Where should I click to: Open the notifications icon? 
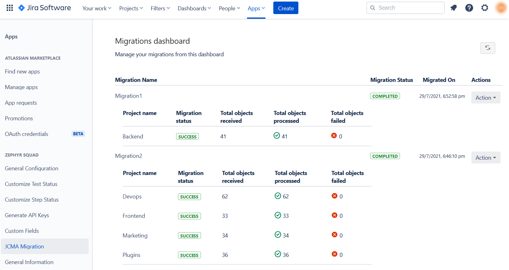pos(454,8)
